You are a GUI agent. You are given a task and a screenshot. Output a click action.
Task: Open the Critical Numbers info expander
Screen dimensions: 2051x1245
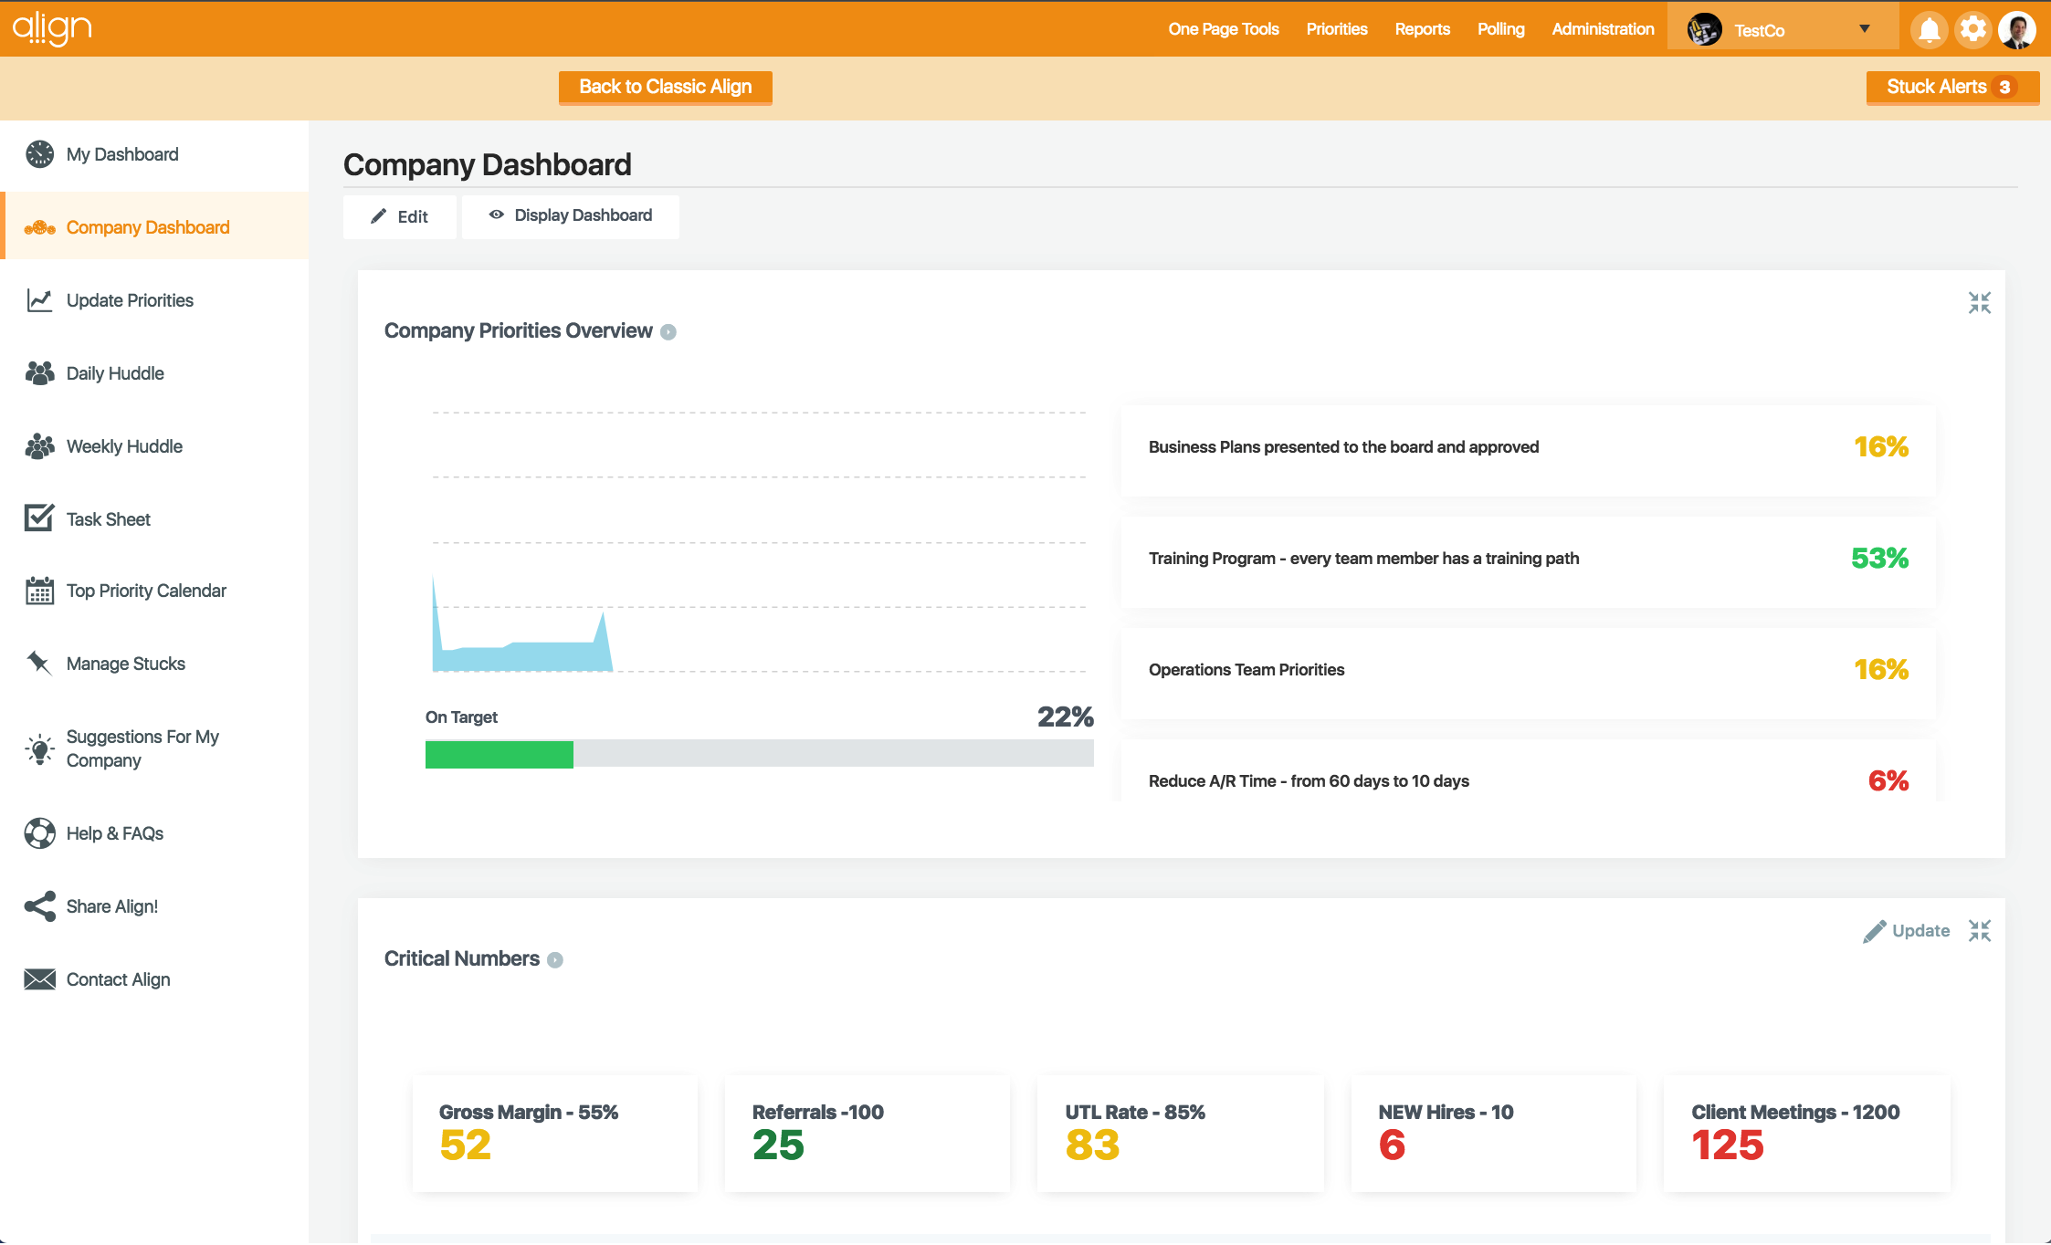[554, 959]
